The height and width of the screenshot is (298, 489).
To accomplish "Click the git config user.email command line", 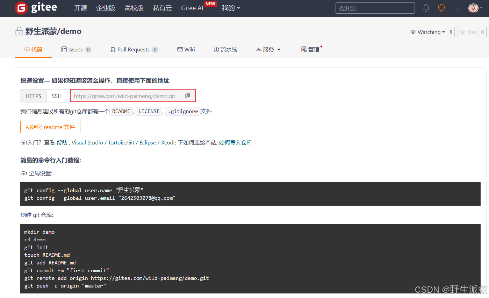I will coord(100,198).
